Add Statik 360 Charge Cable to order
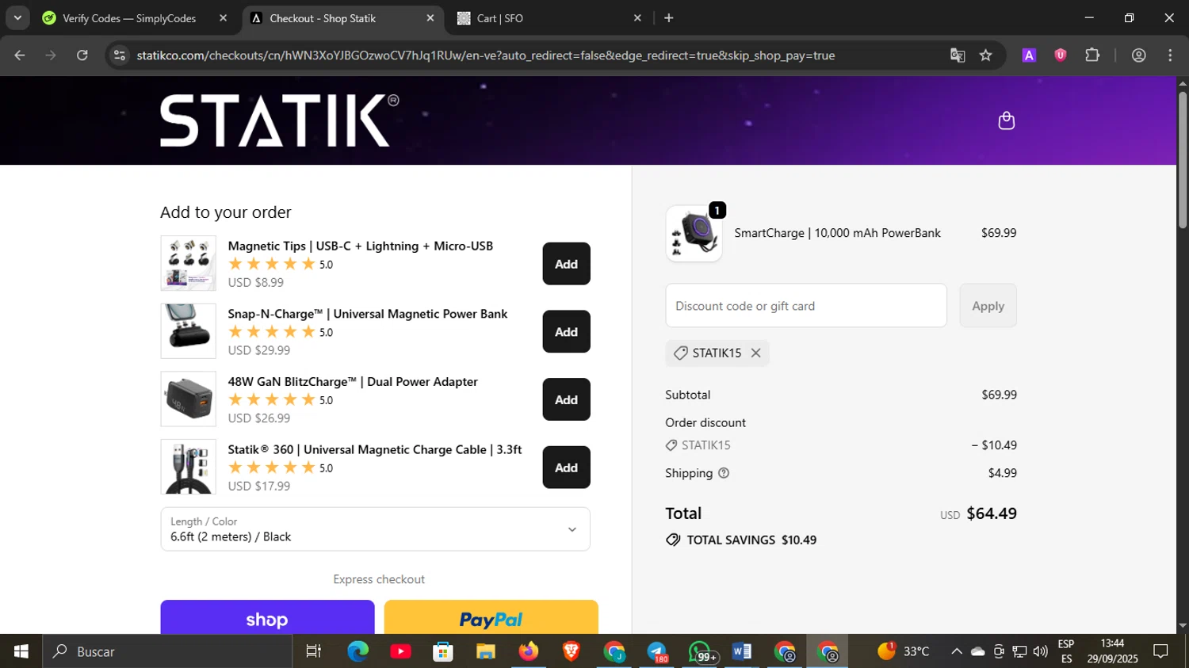Viewport: 1189px width, 668px height. [x=566, y=468]
